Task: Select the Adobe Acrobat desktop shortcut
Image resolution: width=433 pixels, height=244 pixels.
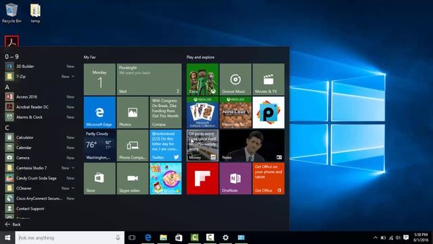Action: click(x=12, y=41)
